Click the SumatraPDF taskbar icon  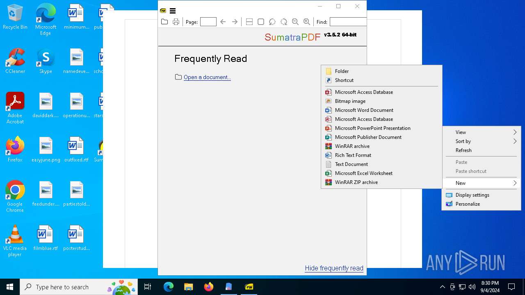click(x=249, y=287)
